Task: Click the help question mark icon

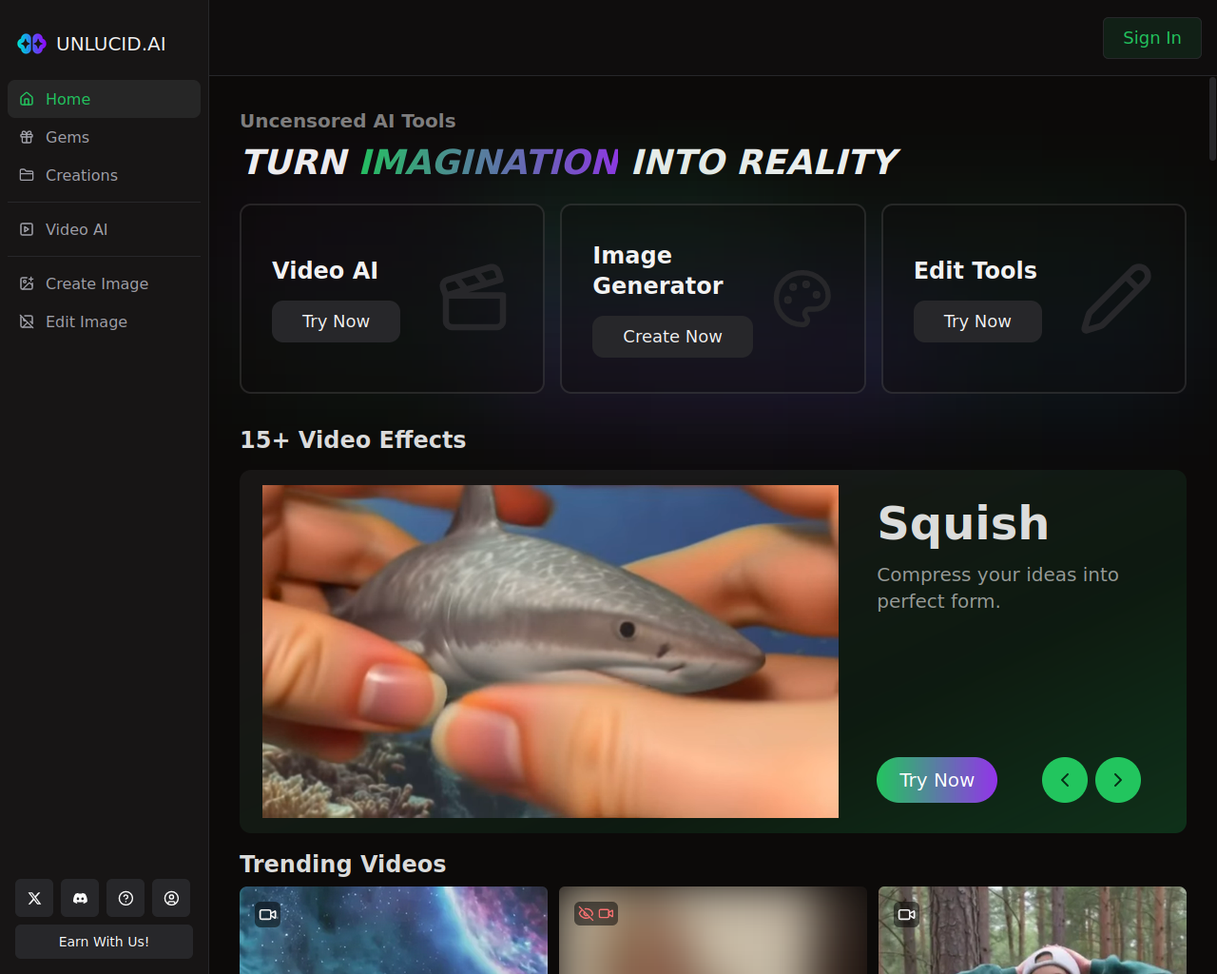Action: click(126, 898)
